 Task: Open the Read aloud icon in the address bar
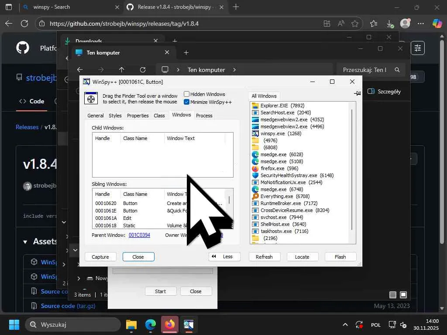(341, 24)
